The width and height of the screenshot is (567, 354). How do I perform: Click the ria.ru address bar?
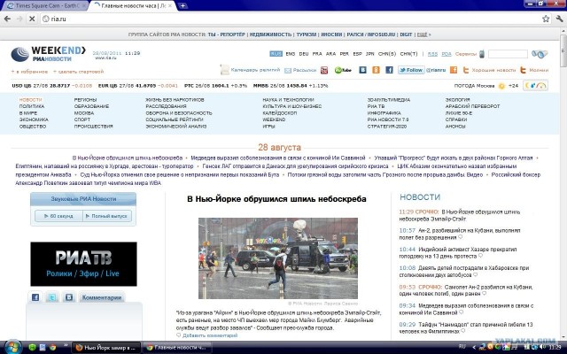(291, 19)
